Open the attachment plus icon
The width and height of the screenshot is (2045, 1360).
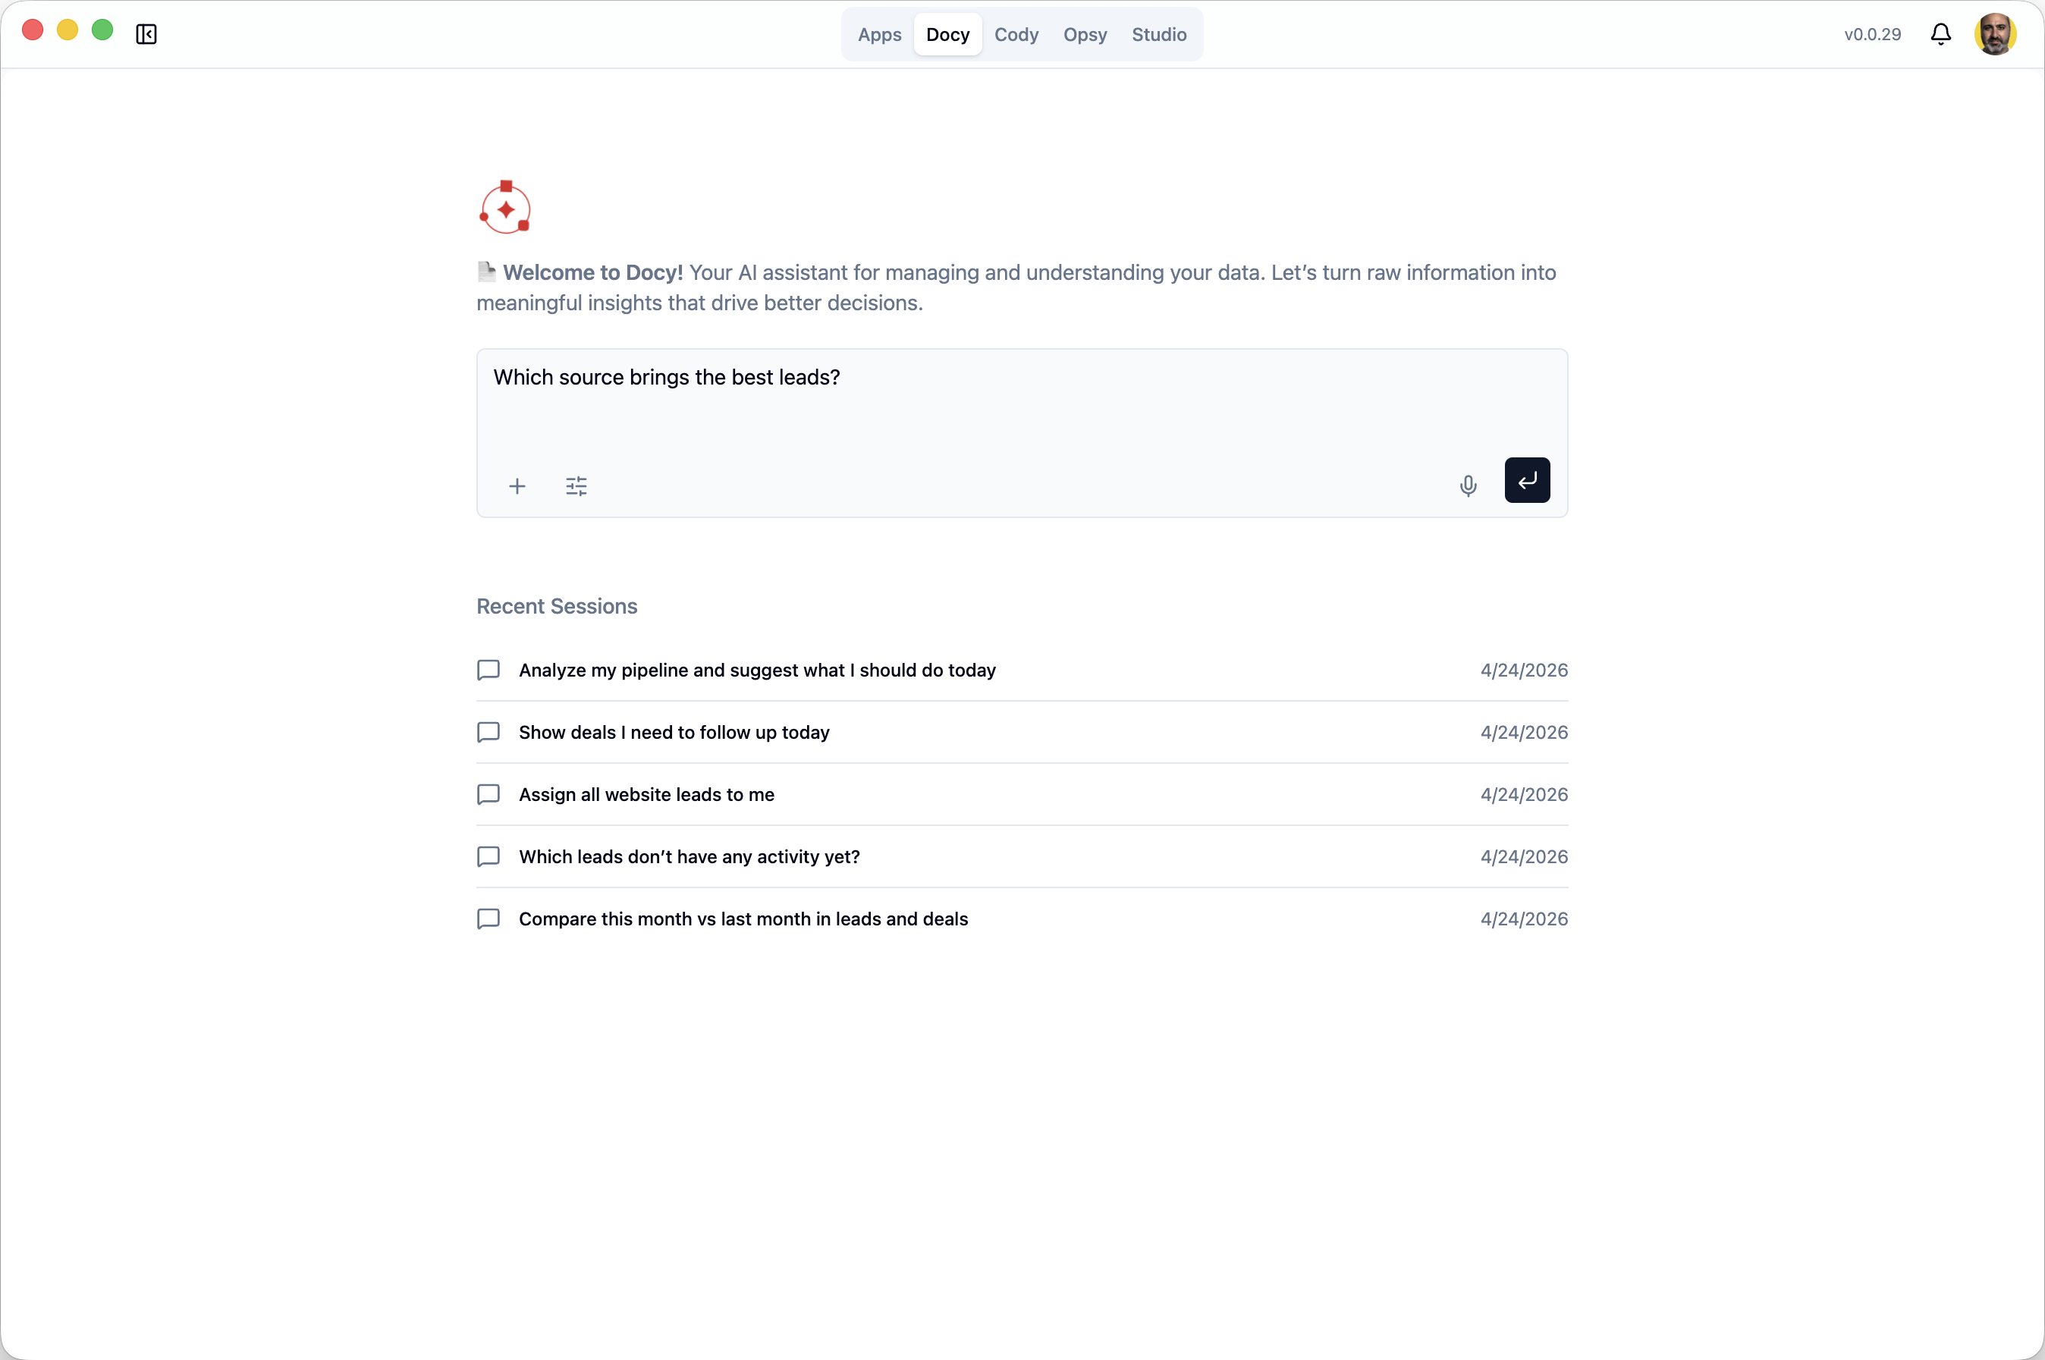click(x=517, y=485)
